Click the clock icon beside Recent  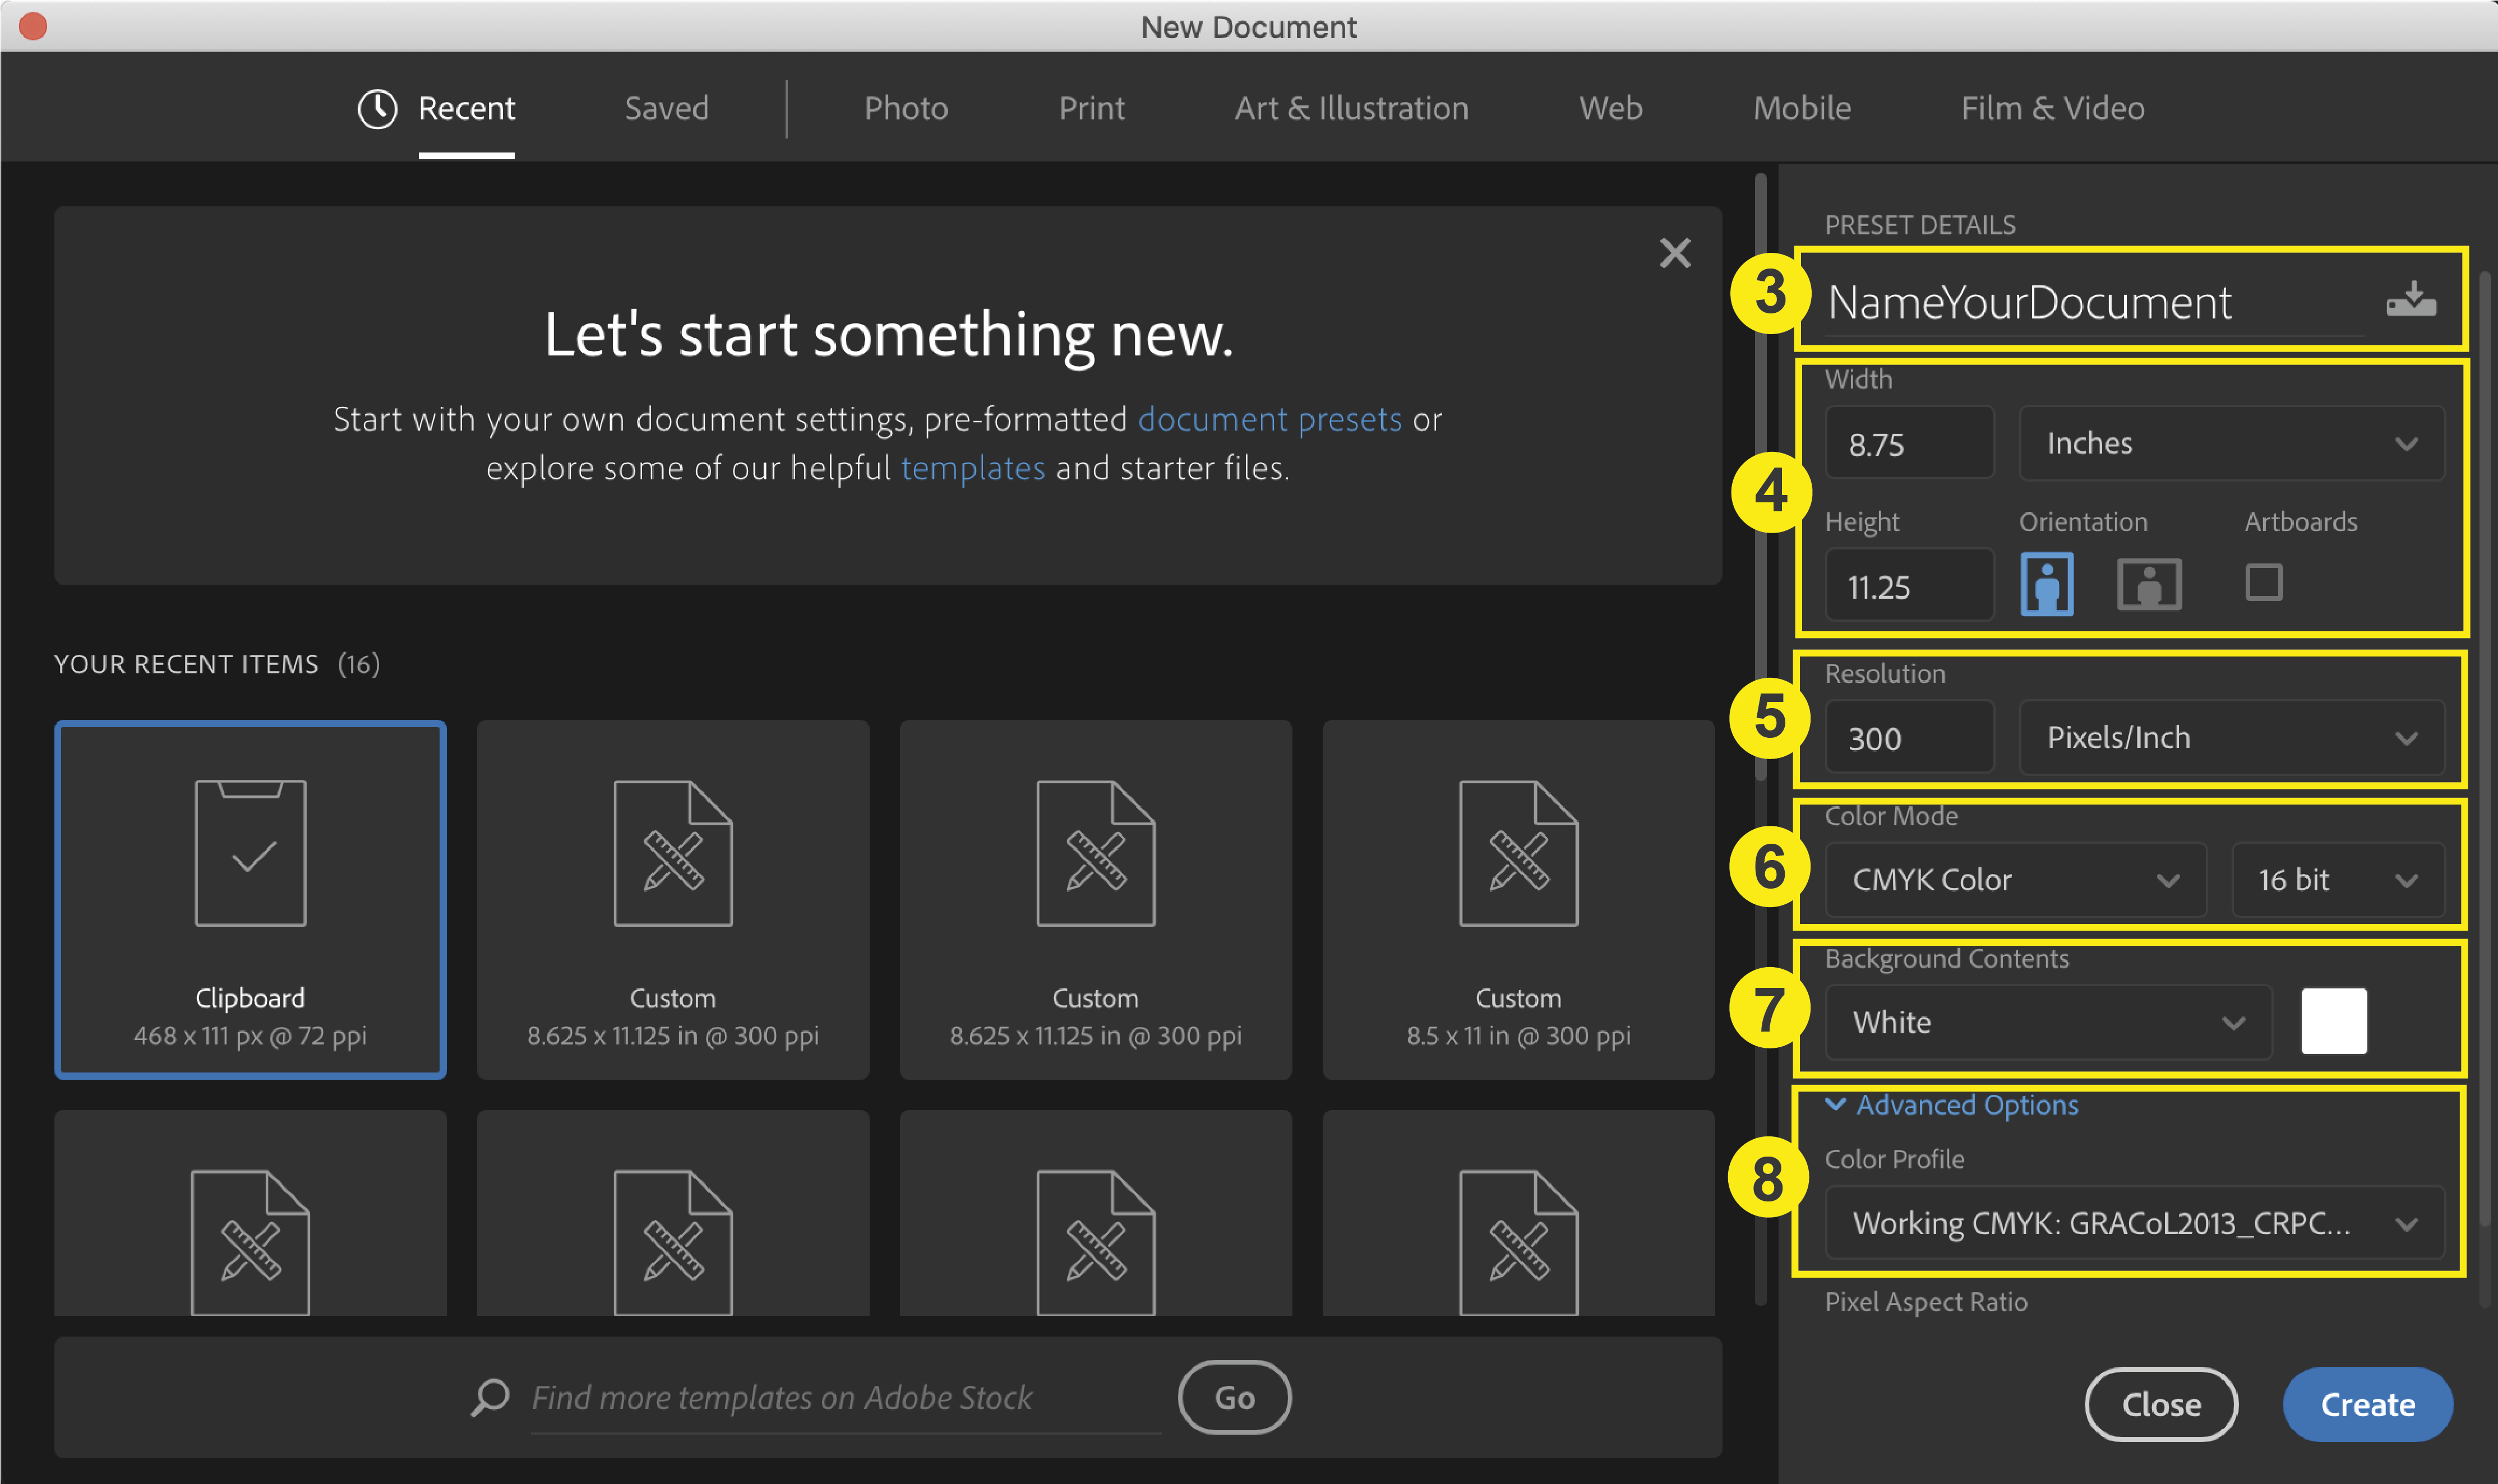378,108
